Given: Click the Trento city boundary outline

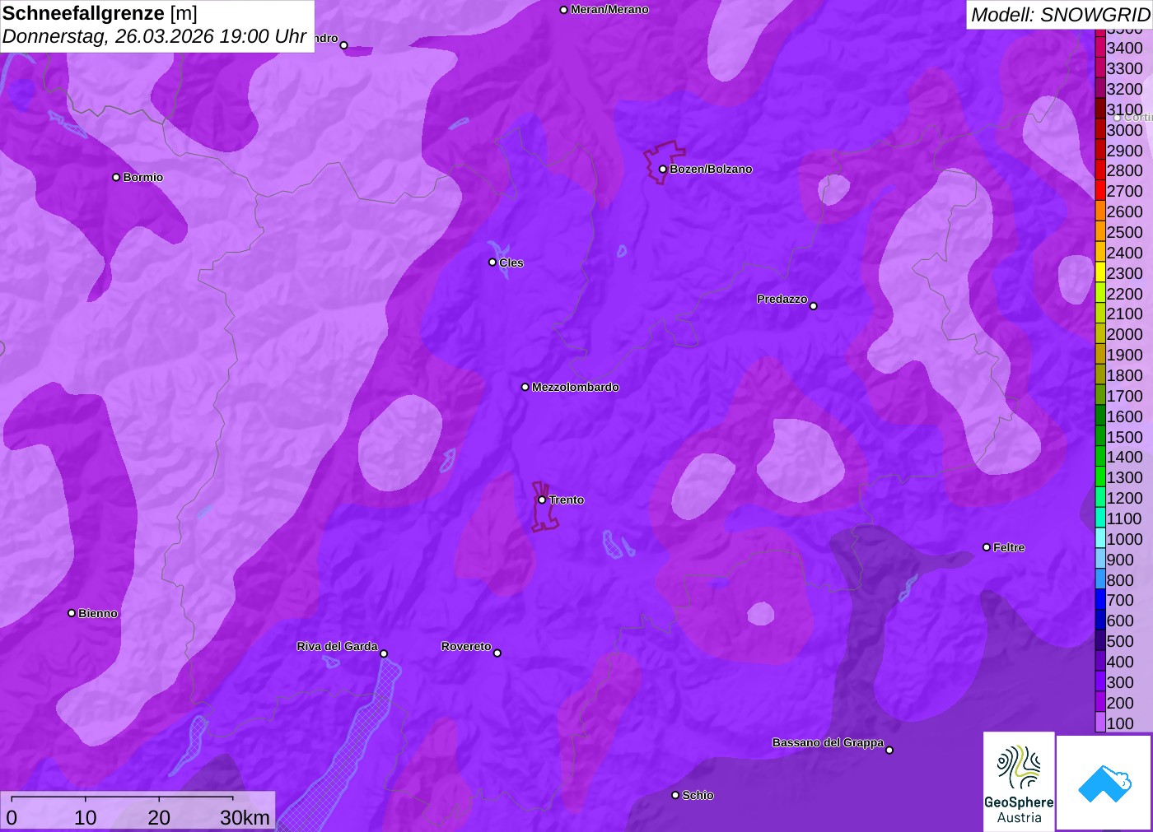Looking at the screenshot, I should pyautogui.click(x=544, y=508).
